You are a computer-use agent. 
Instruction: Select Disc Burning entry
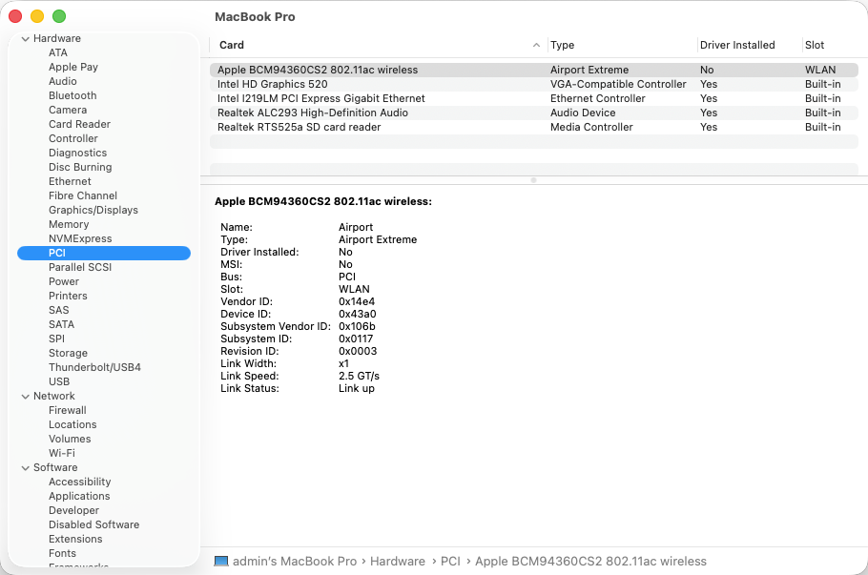(80, 167)
